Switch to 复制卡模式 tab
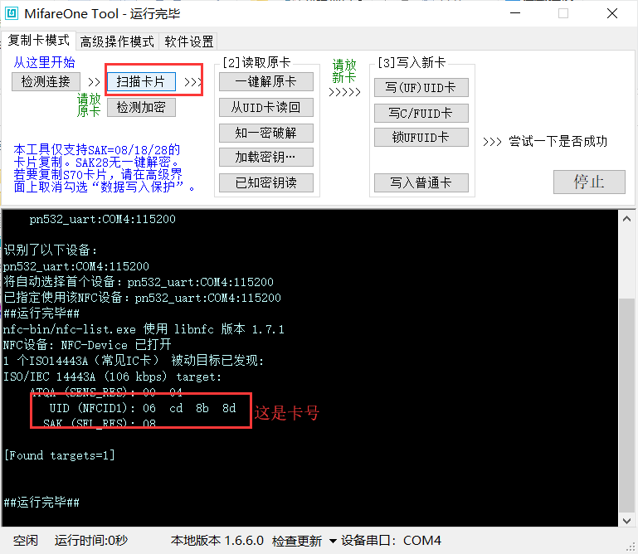 tap(39, 41)
